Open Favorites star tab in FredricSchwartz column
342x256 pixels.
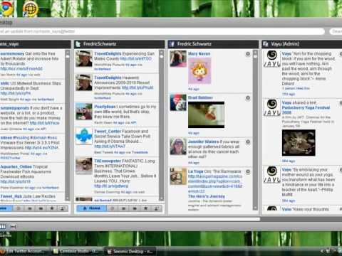[145, 208]
